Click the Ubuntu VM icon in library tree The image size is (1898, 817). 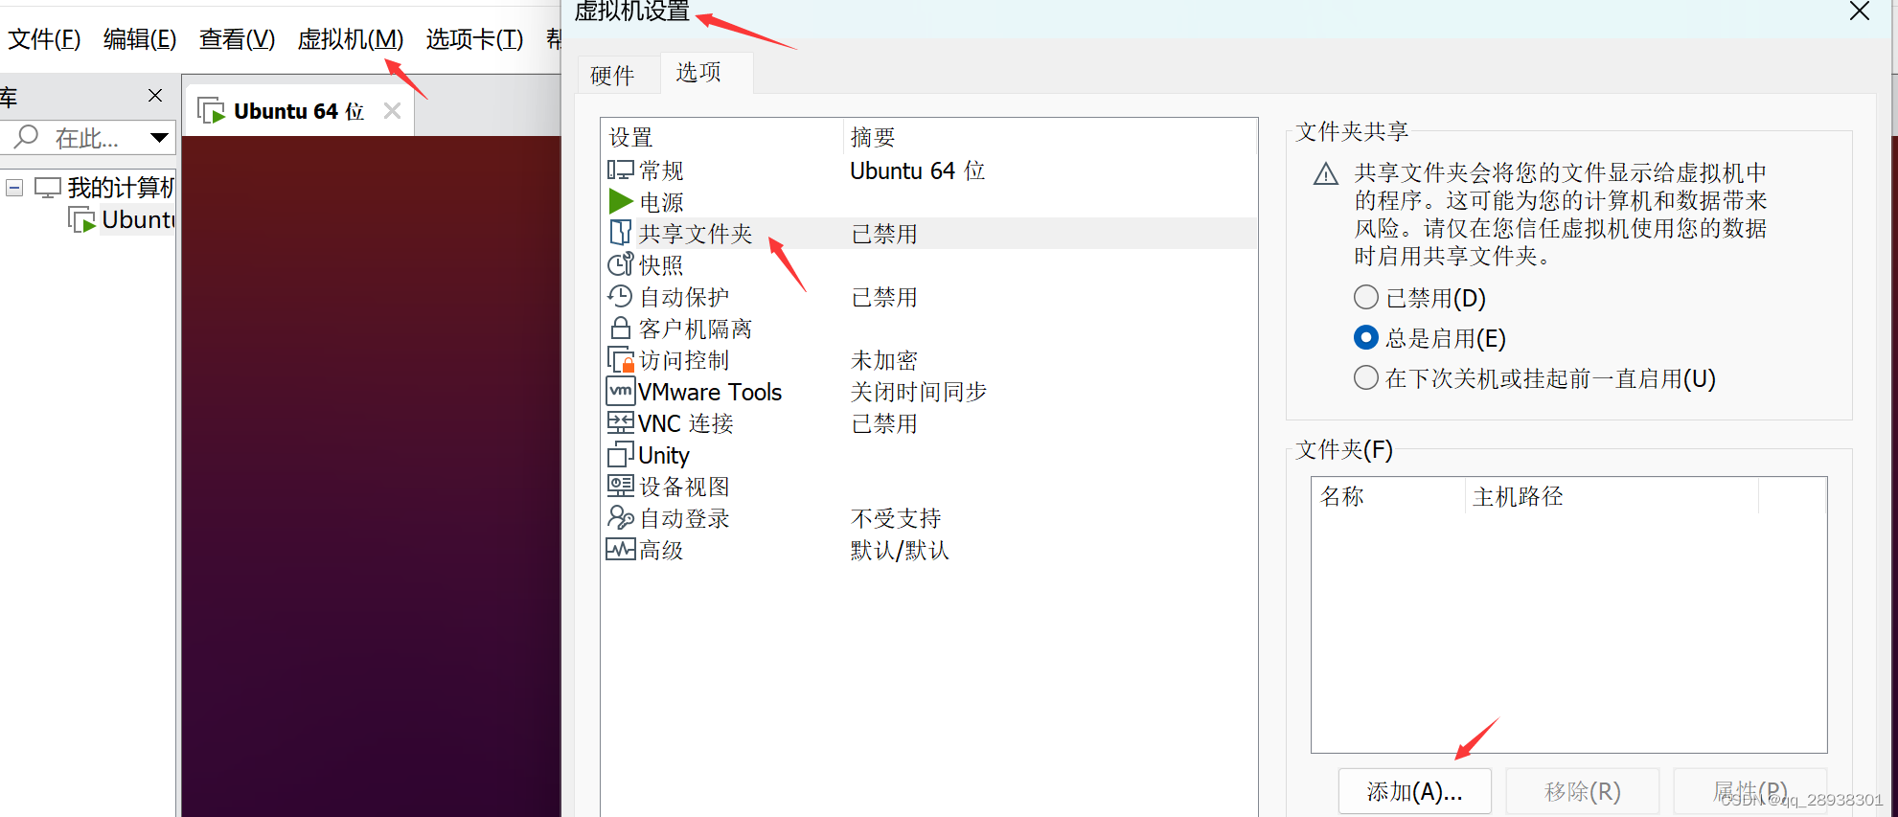[x=82, y=219]
